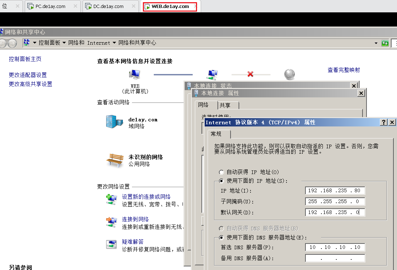Image resolution: width=397 pixels, height=270 pixels.
Task: Go back with the navigation back arrow
Action: tap(3, 43)
